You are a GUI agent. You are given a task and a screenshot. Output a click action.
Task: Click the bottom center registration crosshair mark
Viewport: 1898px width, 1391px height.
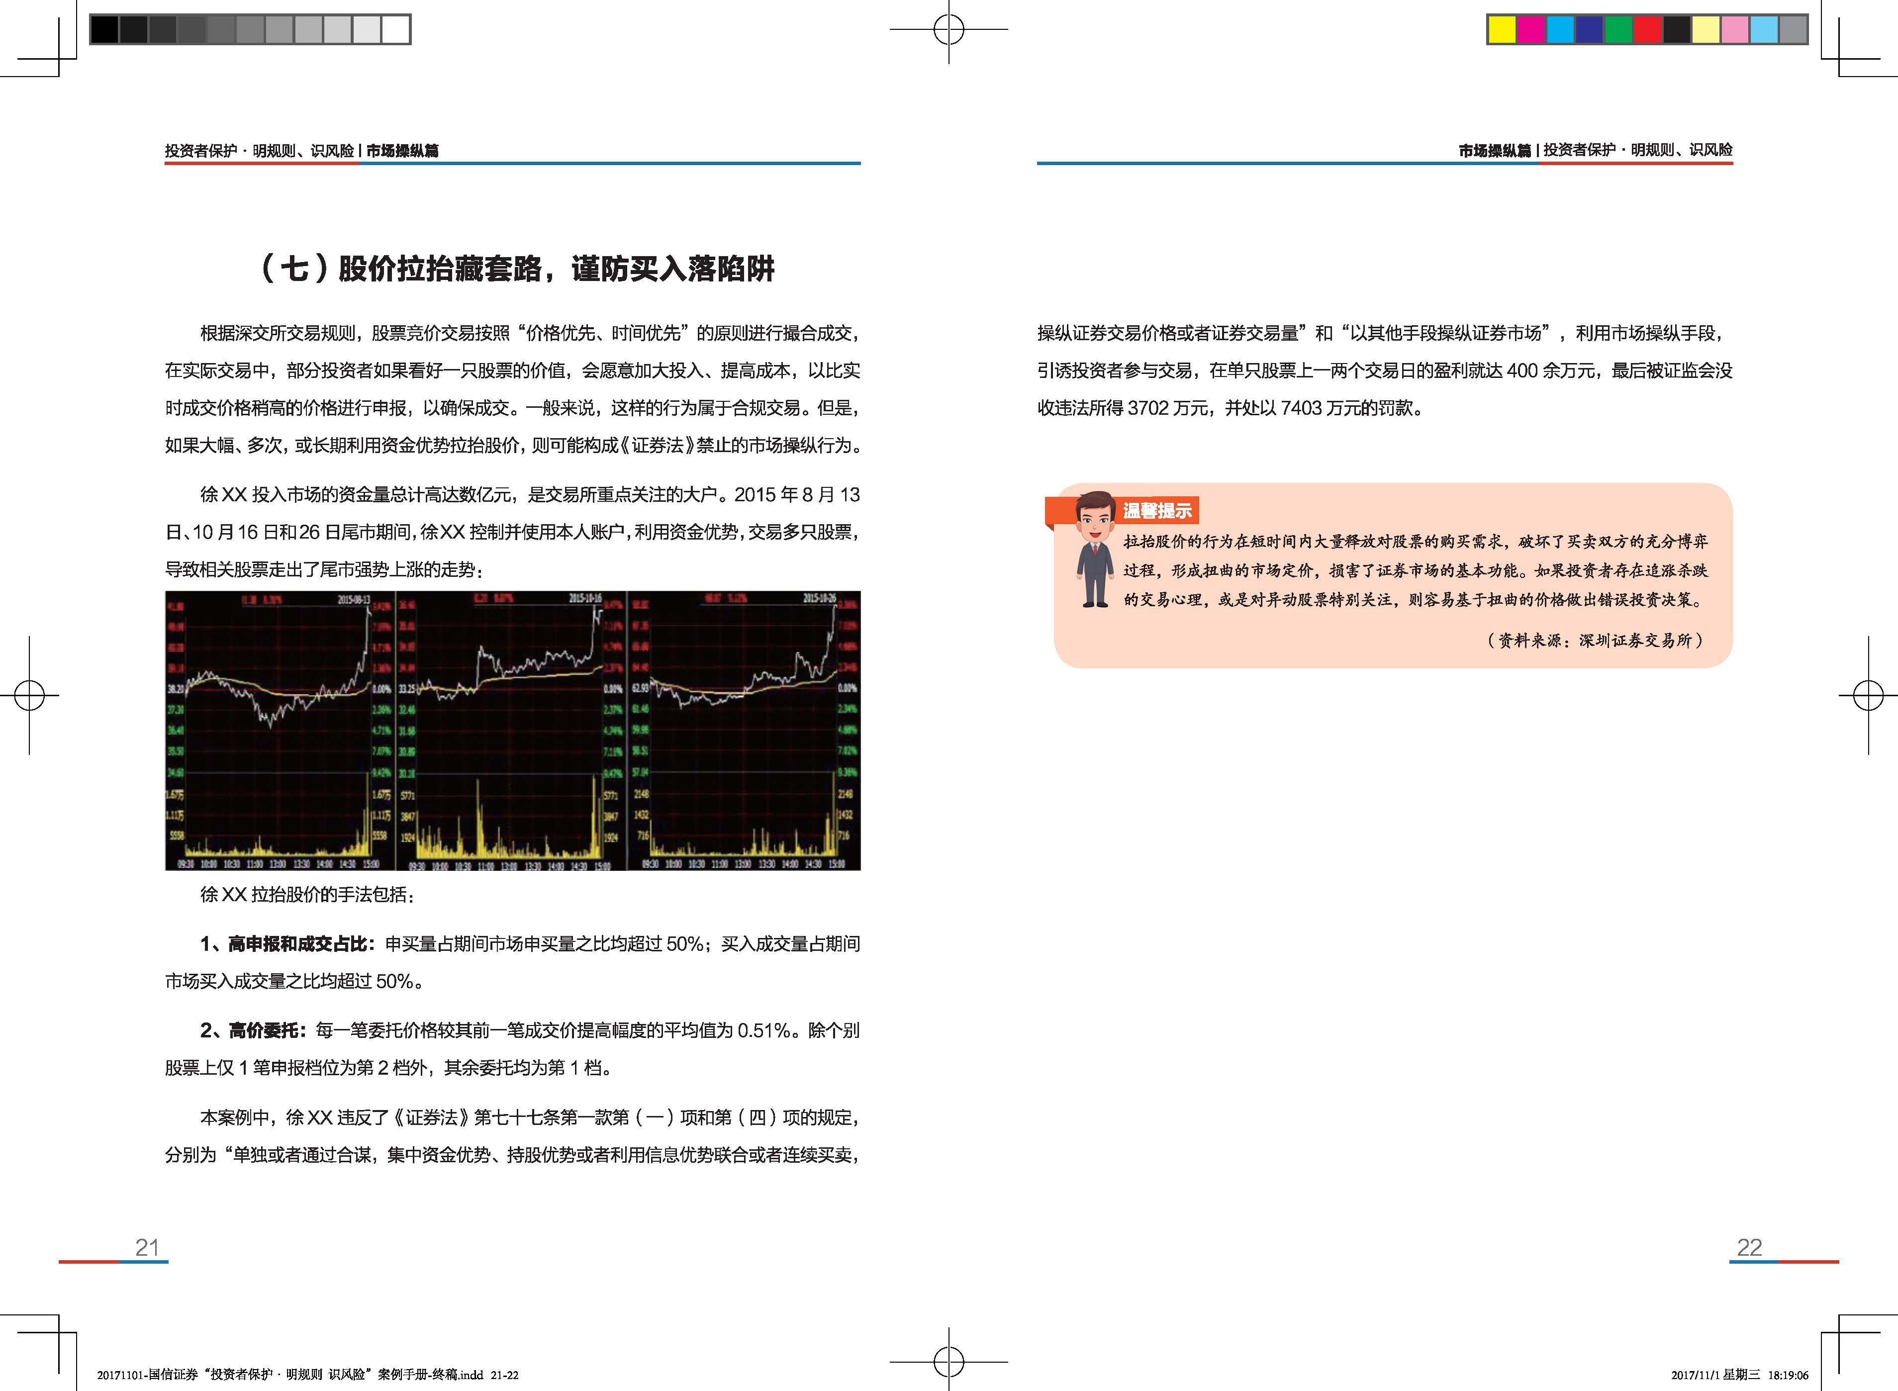tap(949, 1362)
